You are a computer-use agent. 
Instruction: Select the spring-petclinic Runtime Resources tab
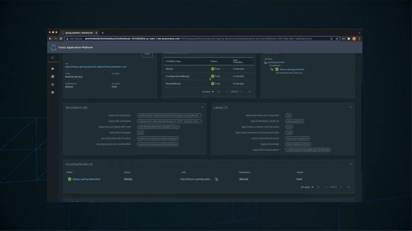(x=79, y=33)
